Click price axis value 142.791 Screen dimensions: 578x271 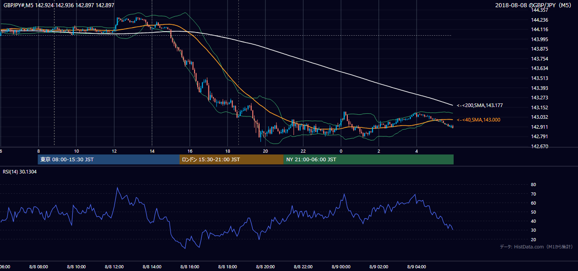(x=540, y=136)
